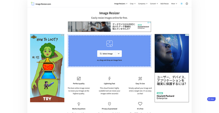The image size is (219, 113).
Task: Open the Compress menu
Action: (143, 4)
